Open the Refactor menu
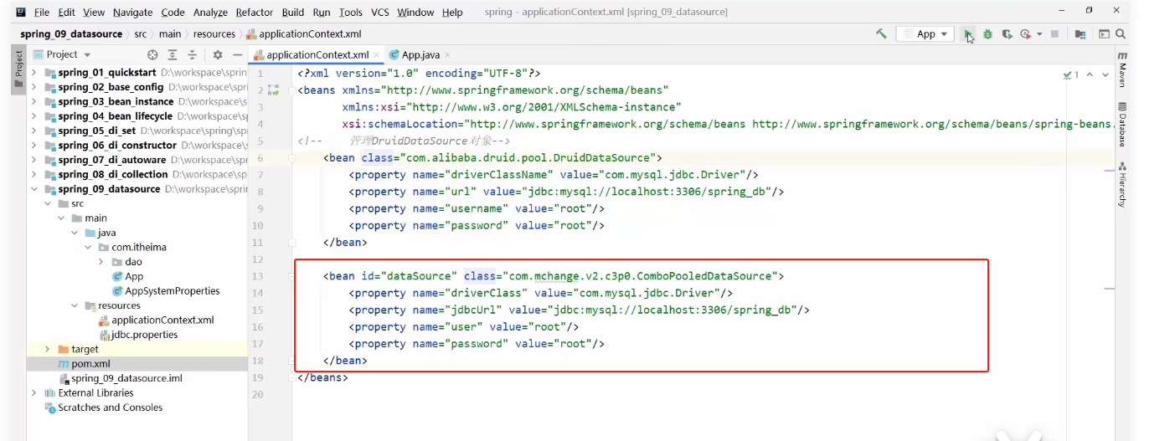This screenshot has width=1170, height=441. click(255, 13)
